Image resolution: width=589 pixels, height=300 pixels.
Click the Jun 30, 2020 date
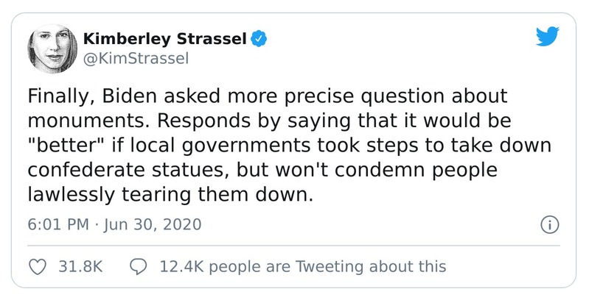point(153,224)
